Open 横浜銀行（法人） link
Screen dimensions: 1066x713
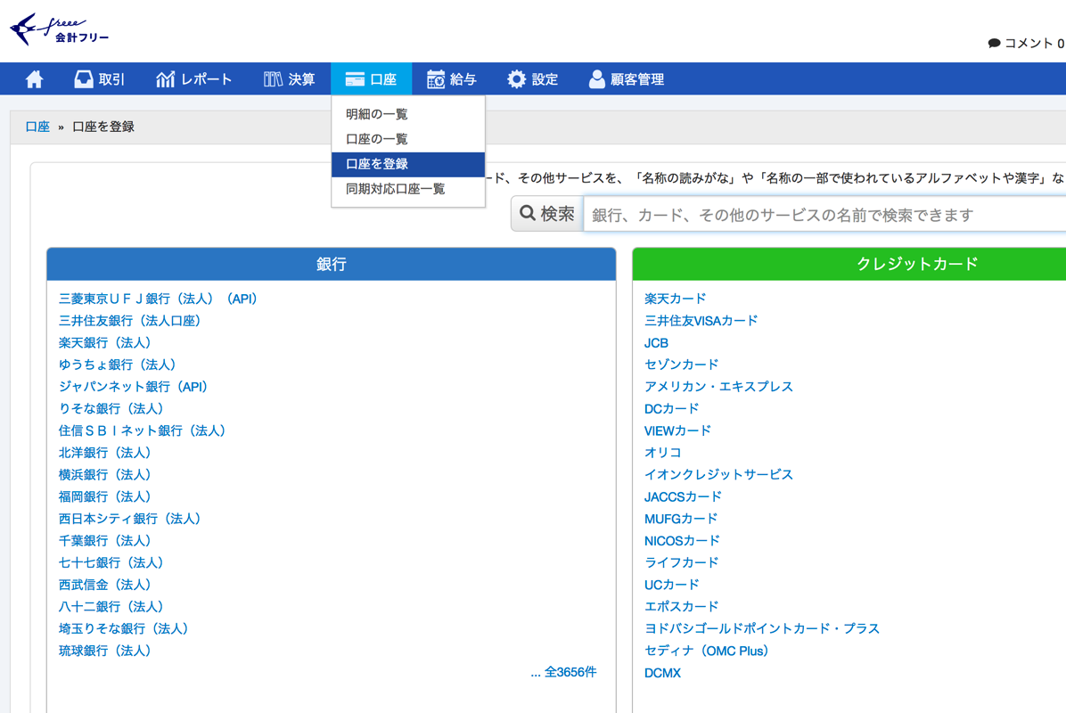[104, 474]
